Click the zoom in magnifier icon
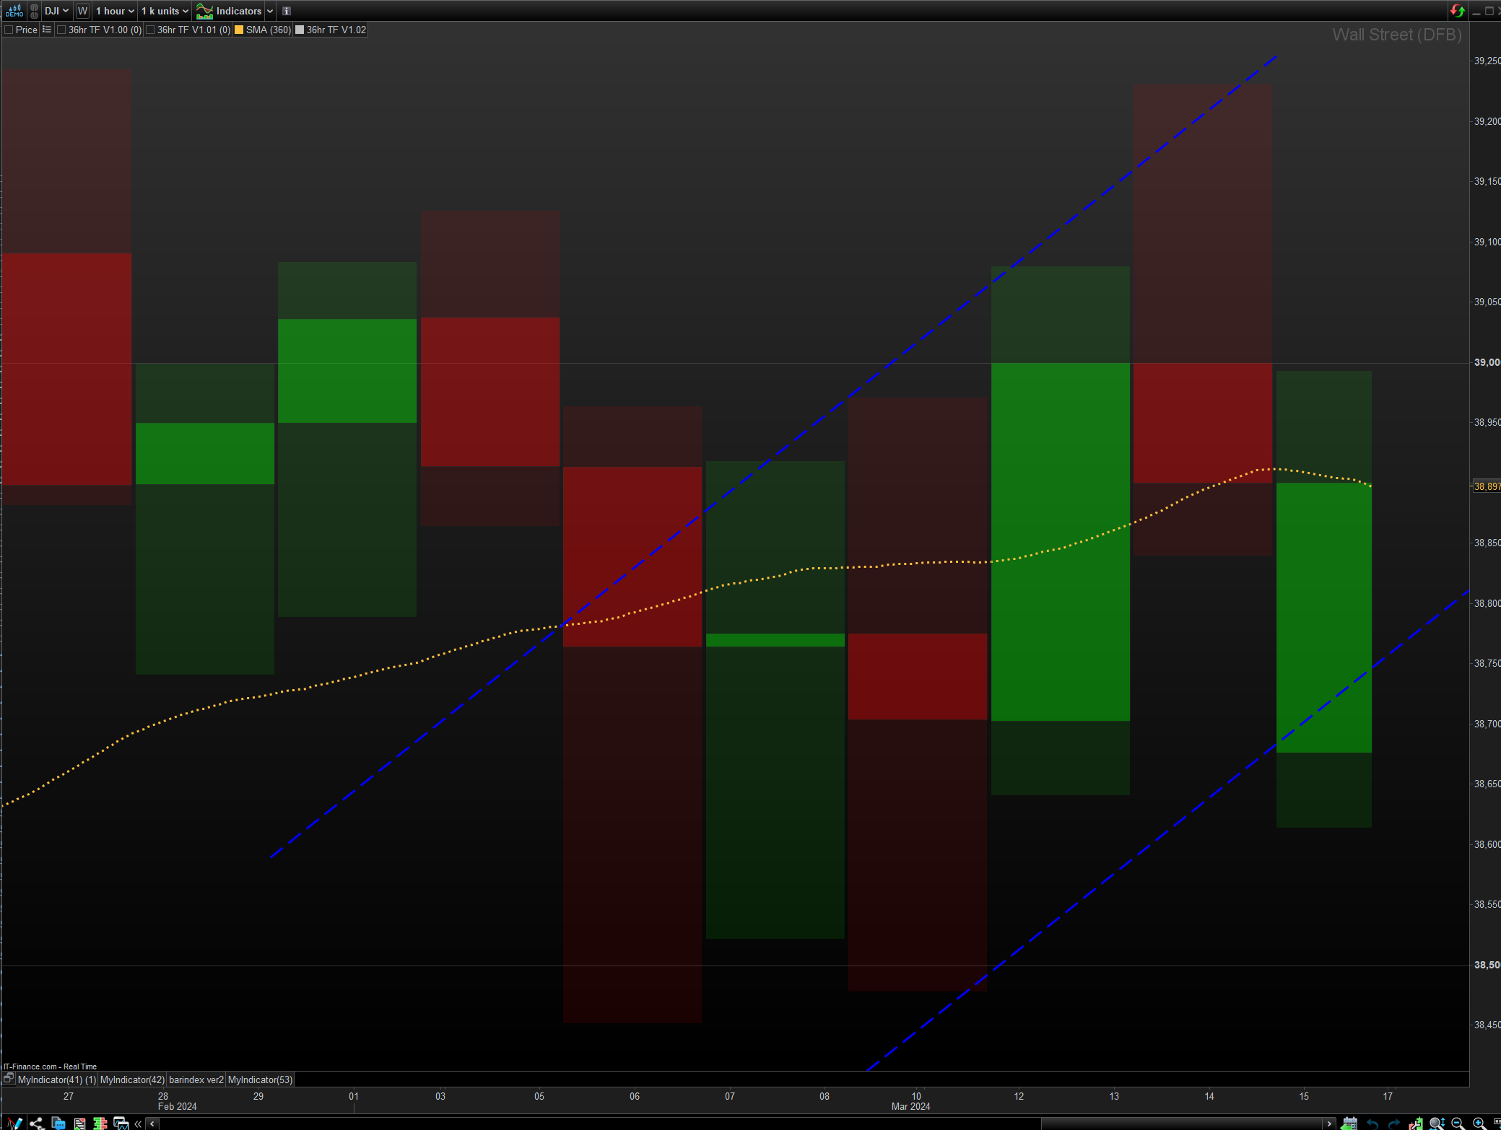Screen dimensions: 1501x1130 (1479, 1124)
